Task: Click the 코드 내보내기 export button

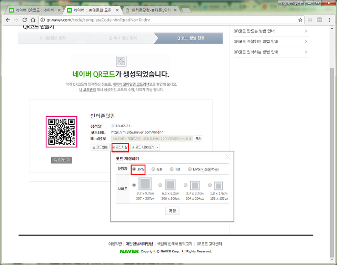Action: pos(143,147)
